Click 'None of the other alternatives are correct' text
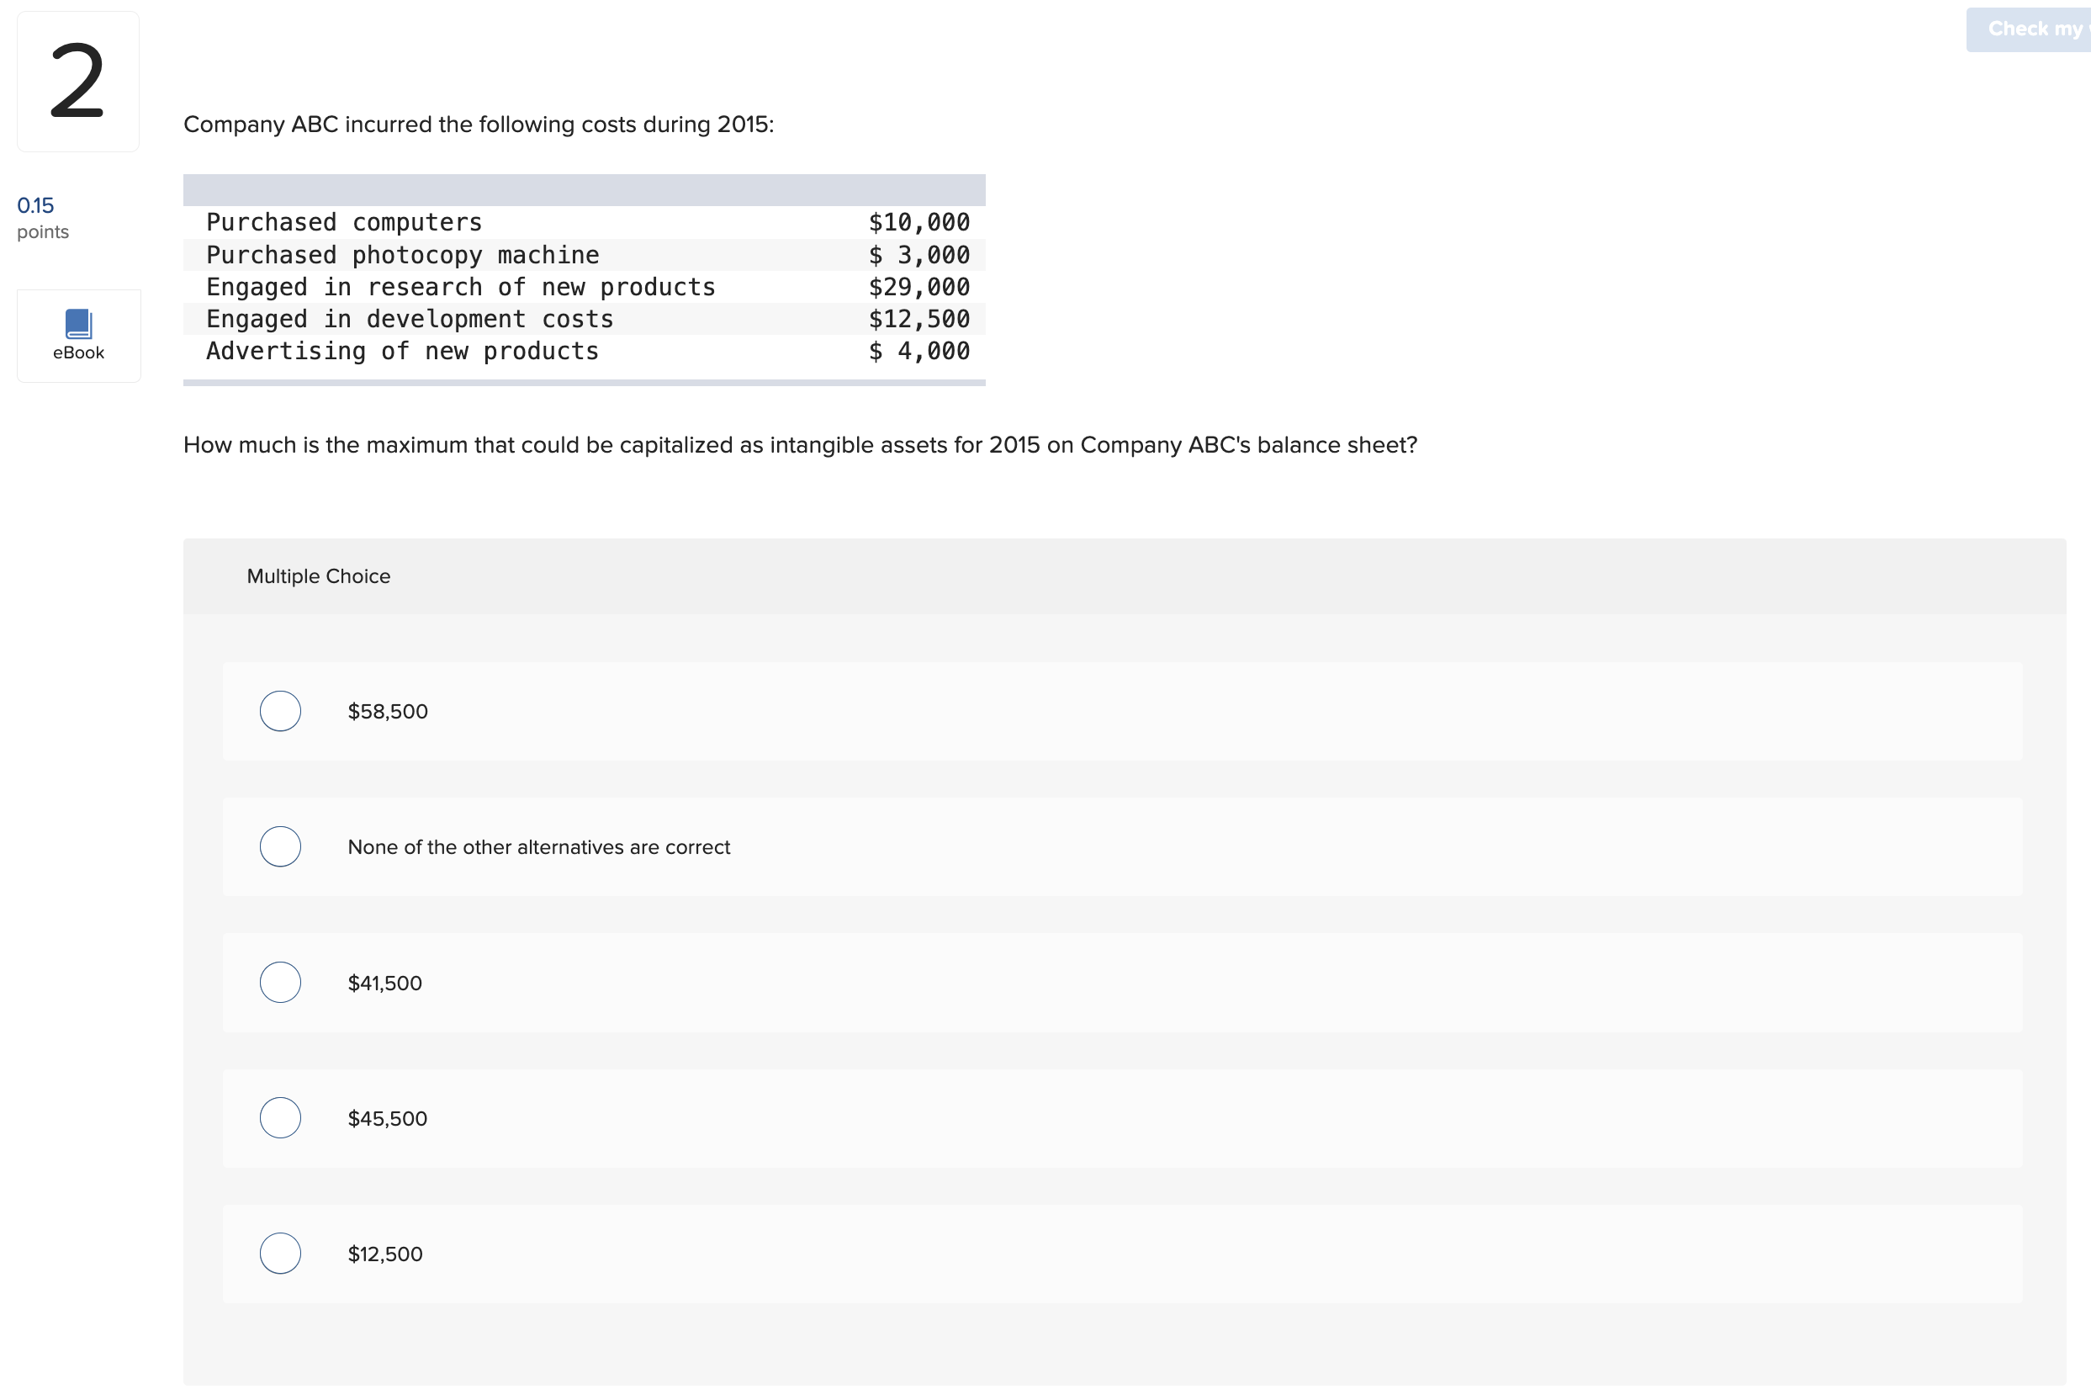The image size is (2091, 1400). point(538,847)
